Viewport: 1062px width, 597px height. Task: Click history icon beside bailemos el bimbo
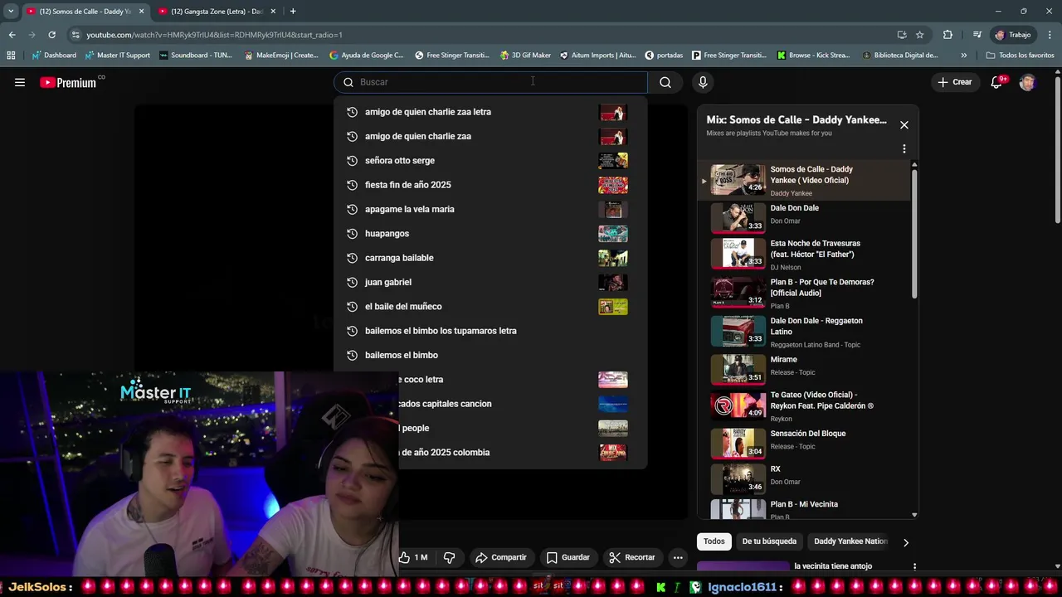[352, 355]
